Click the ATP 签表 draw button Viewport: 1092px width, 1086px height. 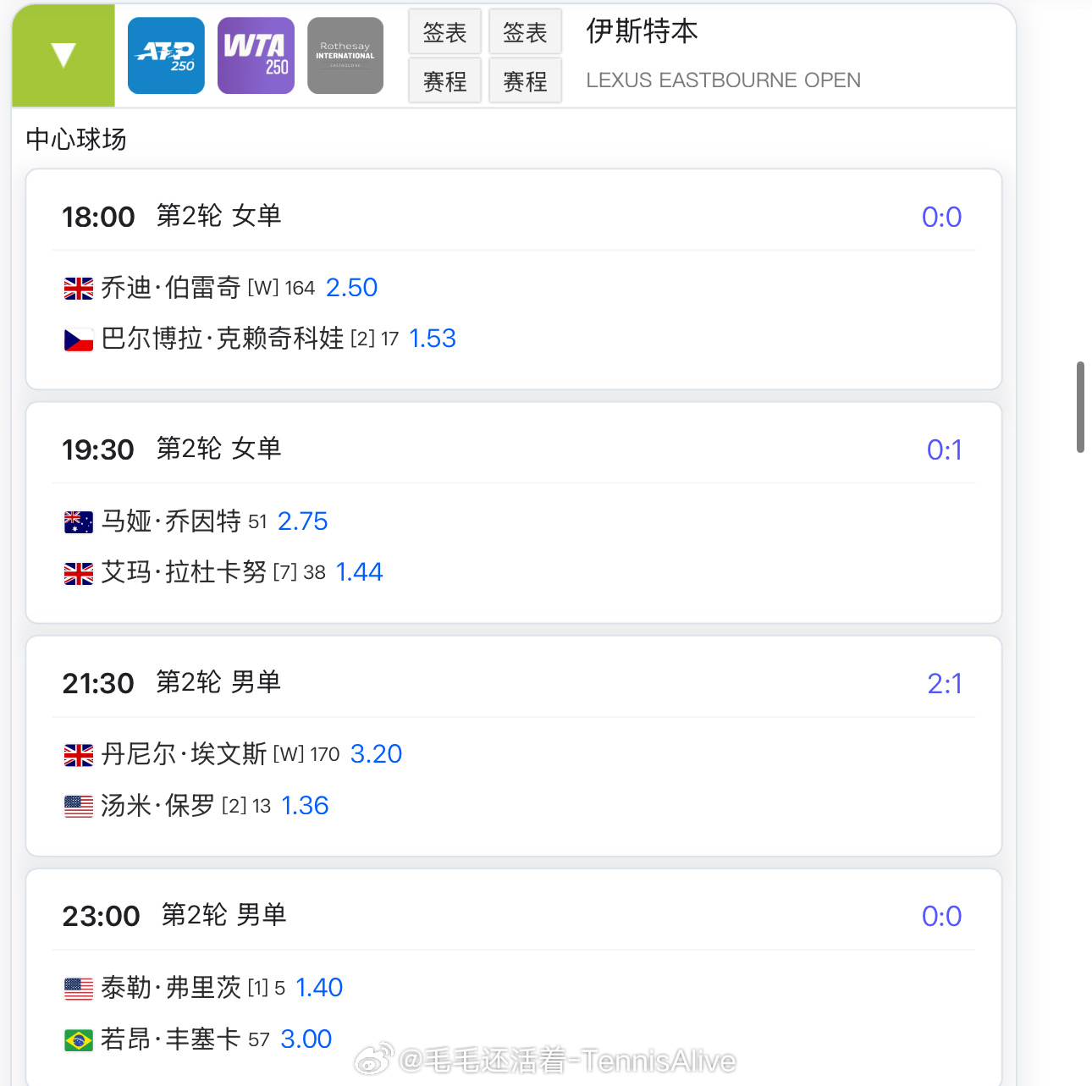[445, 32]
